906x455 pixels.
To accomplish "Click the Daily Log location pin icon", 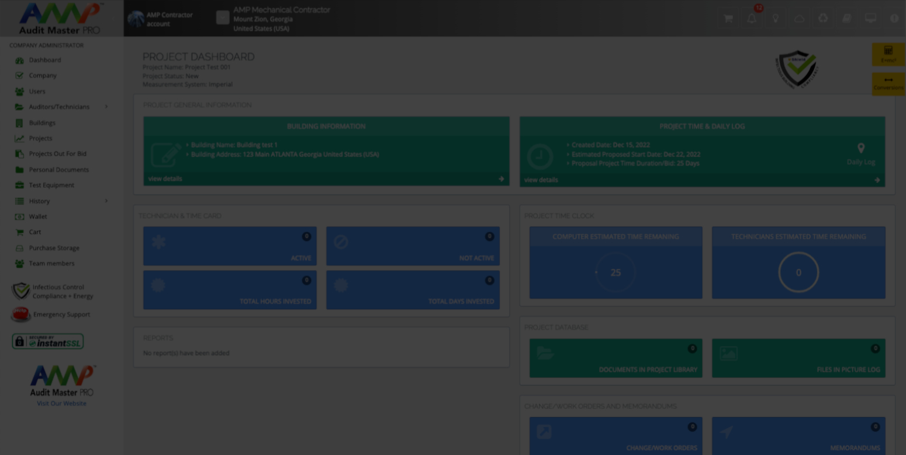I will (861, 149).
